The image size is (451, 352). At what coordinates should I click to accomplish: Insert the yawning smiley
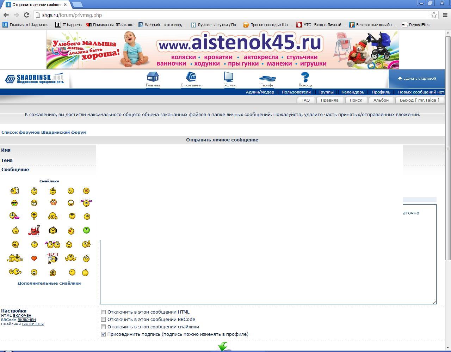click(15, 244)
